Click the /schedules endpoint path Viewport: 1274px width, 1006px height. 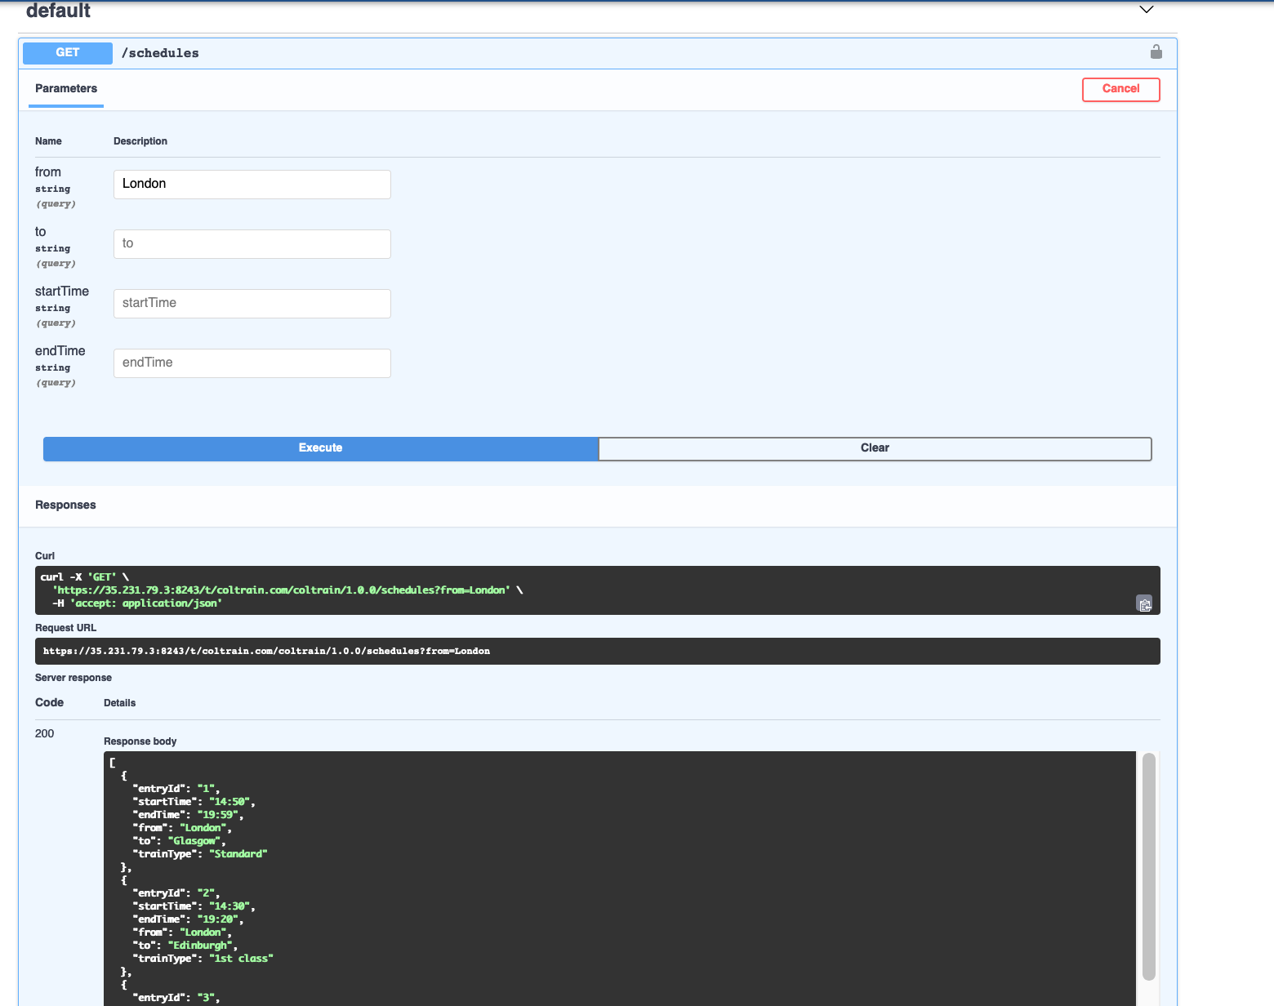(160, 53)
